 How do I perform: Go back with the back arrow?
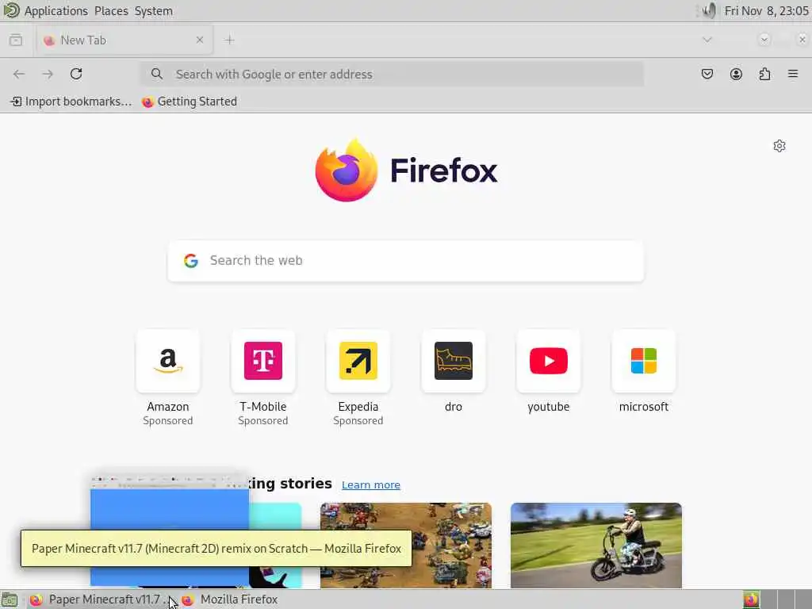coord(19,74)
